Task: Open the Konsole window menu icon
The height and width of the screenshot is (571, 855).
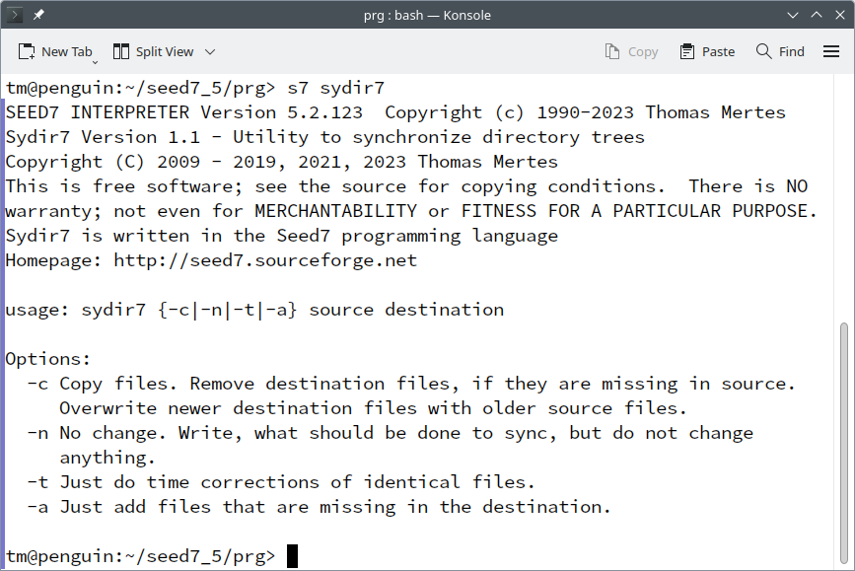Action: click(14, 15)
